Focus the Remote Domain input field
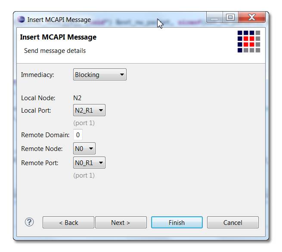282x252 pixels. pos(77,135)
